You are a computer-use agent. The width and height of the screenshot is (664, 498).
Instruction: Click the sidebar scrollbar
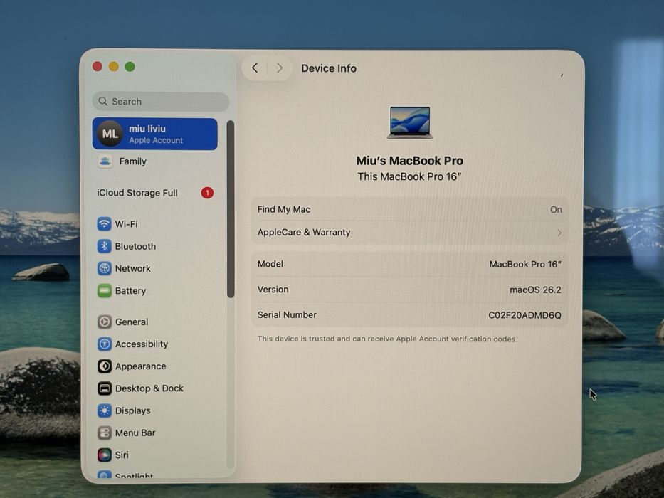(231, 209)
